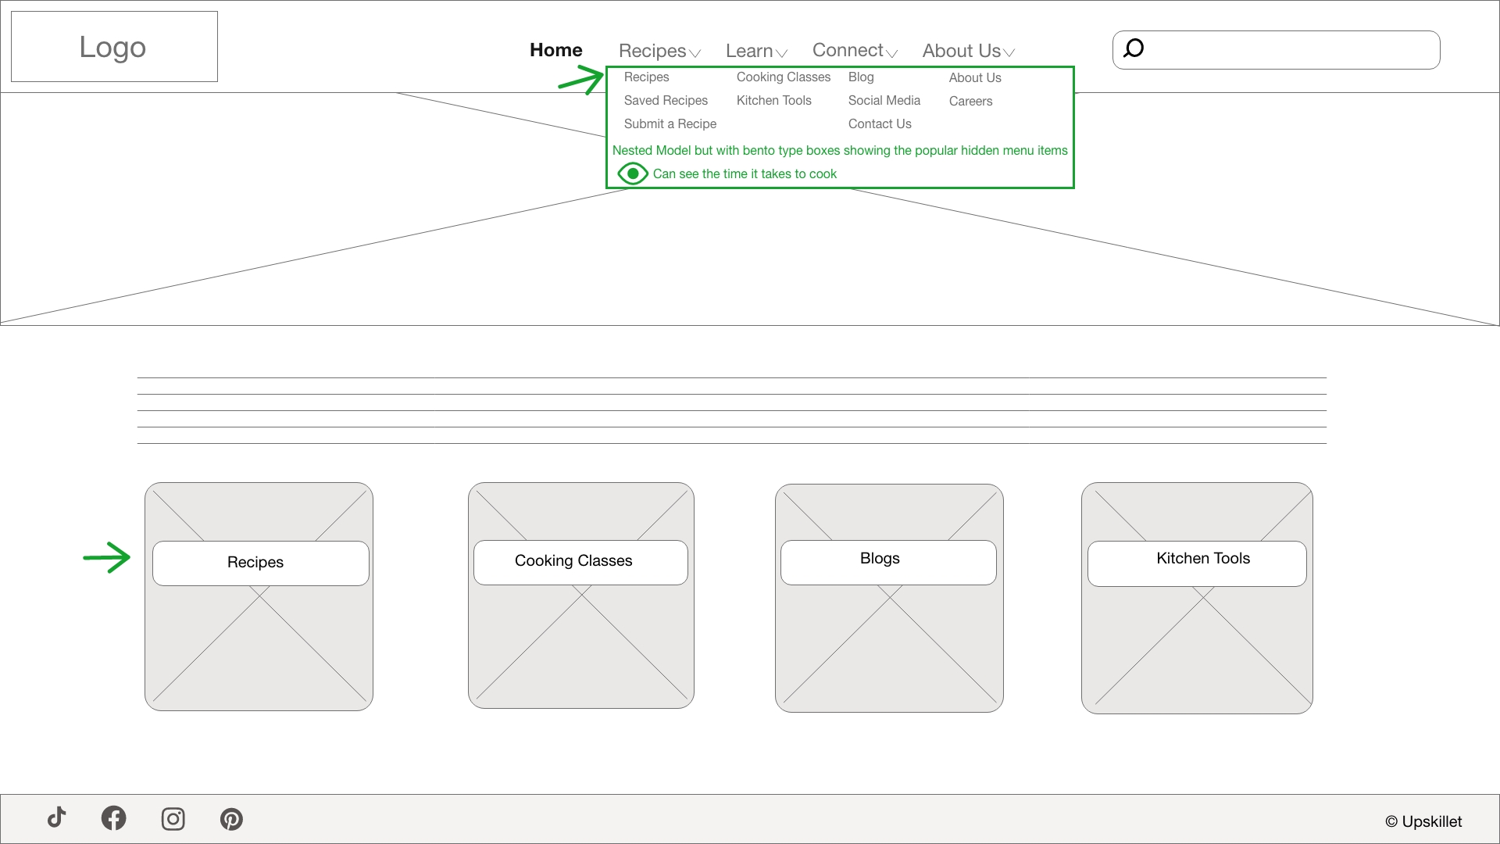Select Home in the navigation bar
The width and height of the screenshot is (1500, 844).
pyautogui.click(x=555, y=49)
